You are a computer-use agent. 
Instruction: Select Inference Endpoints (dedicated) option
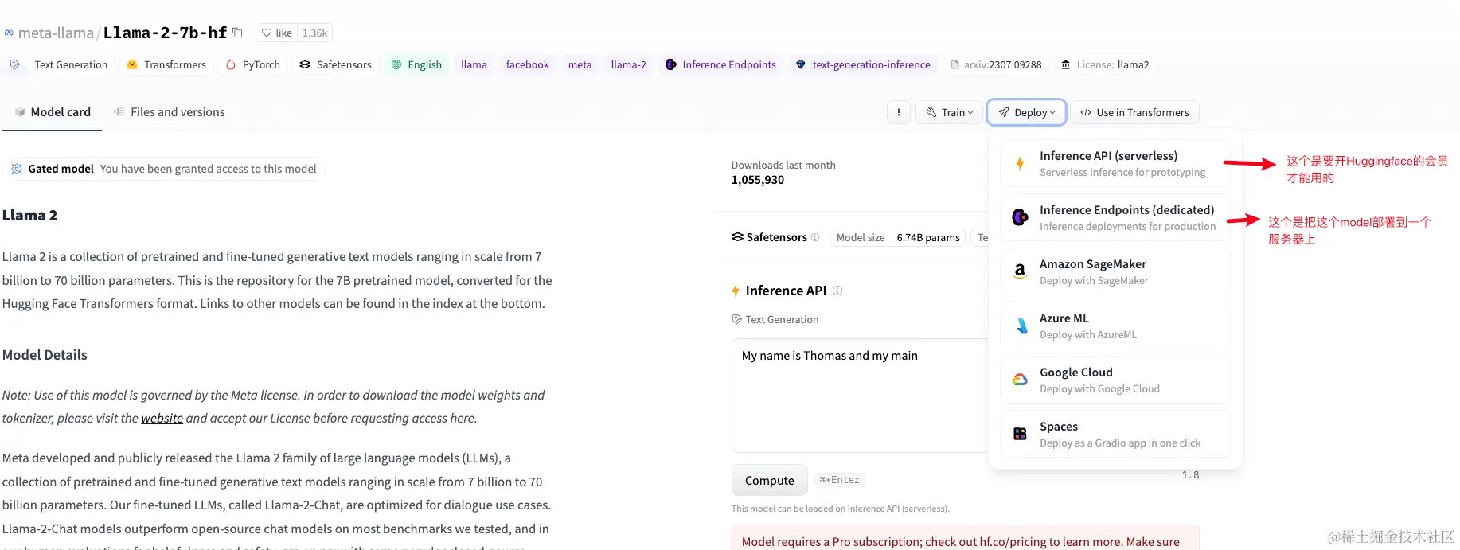[x=1115, y=217]
